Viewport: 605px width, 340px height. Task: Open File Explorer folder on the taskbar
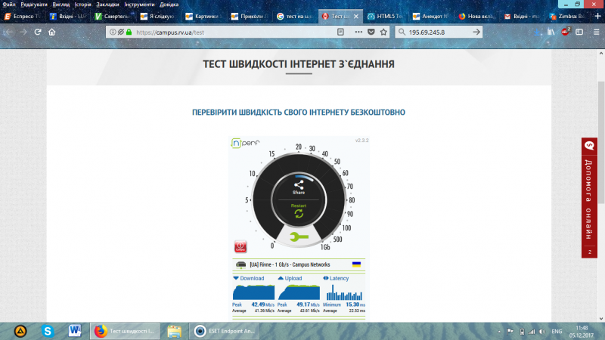(x=174, y=331)
